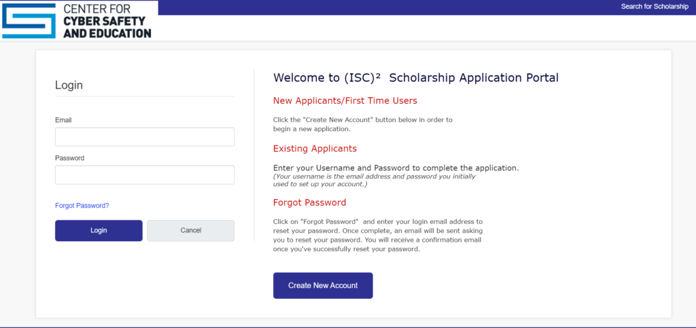Click the Enter your Username and Password sentence

coord(396,168)
